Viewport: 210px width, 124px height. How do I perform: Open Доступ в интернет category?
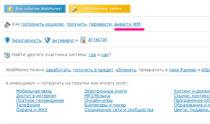36,96
